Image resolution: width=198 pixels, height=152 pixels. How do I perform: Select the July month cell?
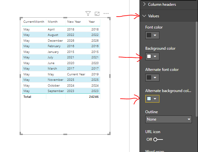tap(50, 57)
